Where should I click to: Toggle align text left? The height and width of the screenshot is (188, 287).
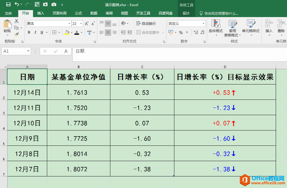[x=102, y=32]
